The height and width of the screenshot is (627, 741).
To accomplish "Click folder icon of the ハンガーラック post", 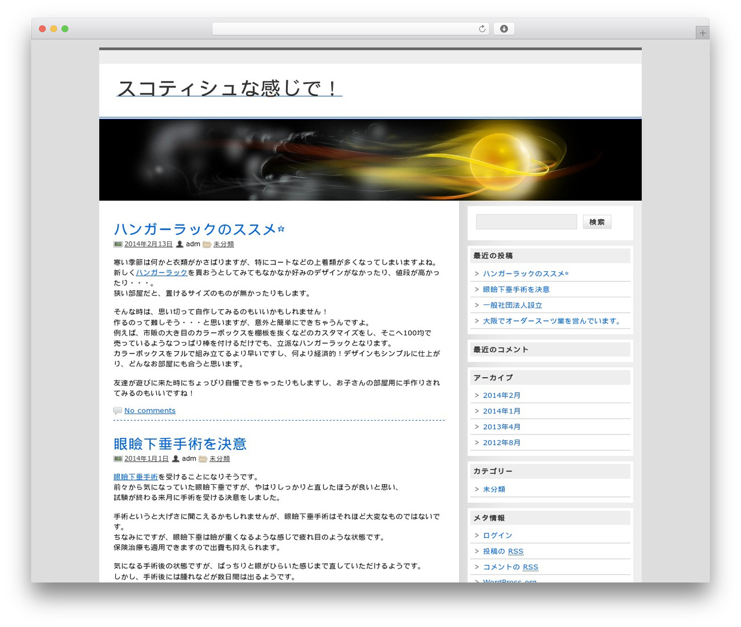I will tap(207, 244).
